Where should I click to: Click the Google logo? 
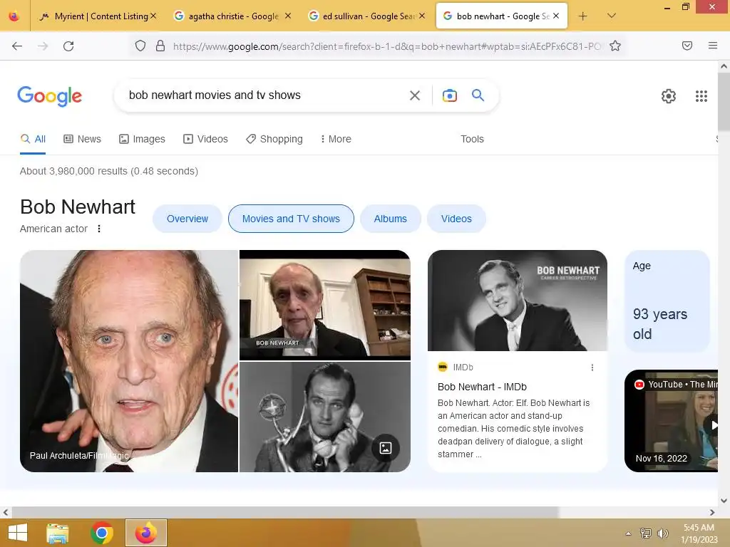[50, 96]
